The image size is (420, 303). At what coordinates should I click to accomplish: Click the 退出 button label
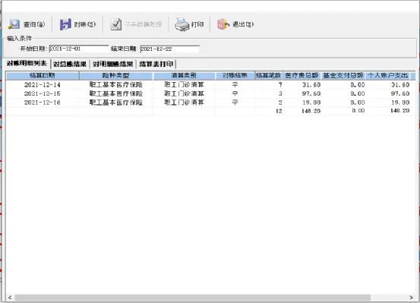point(243,24)
